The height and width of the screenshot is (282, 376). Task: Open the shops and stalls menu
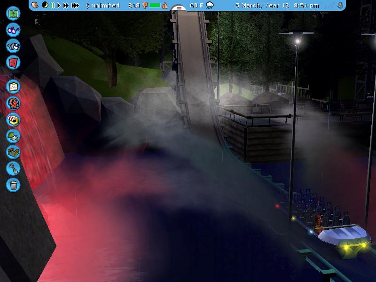13,120
